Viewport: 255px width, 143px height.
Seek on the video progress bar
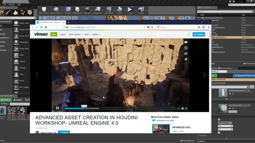pos(120,108)
